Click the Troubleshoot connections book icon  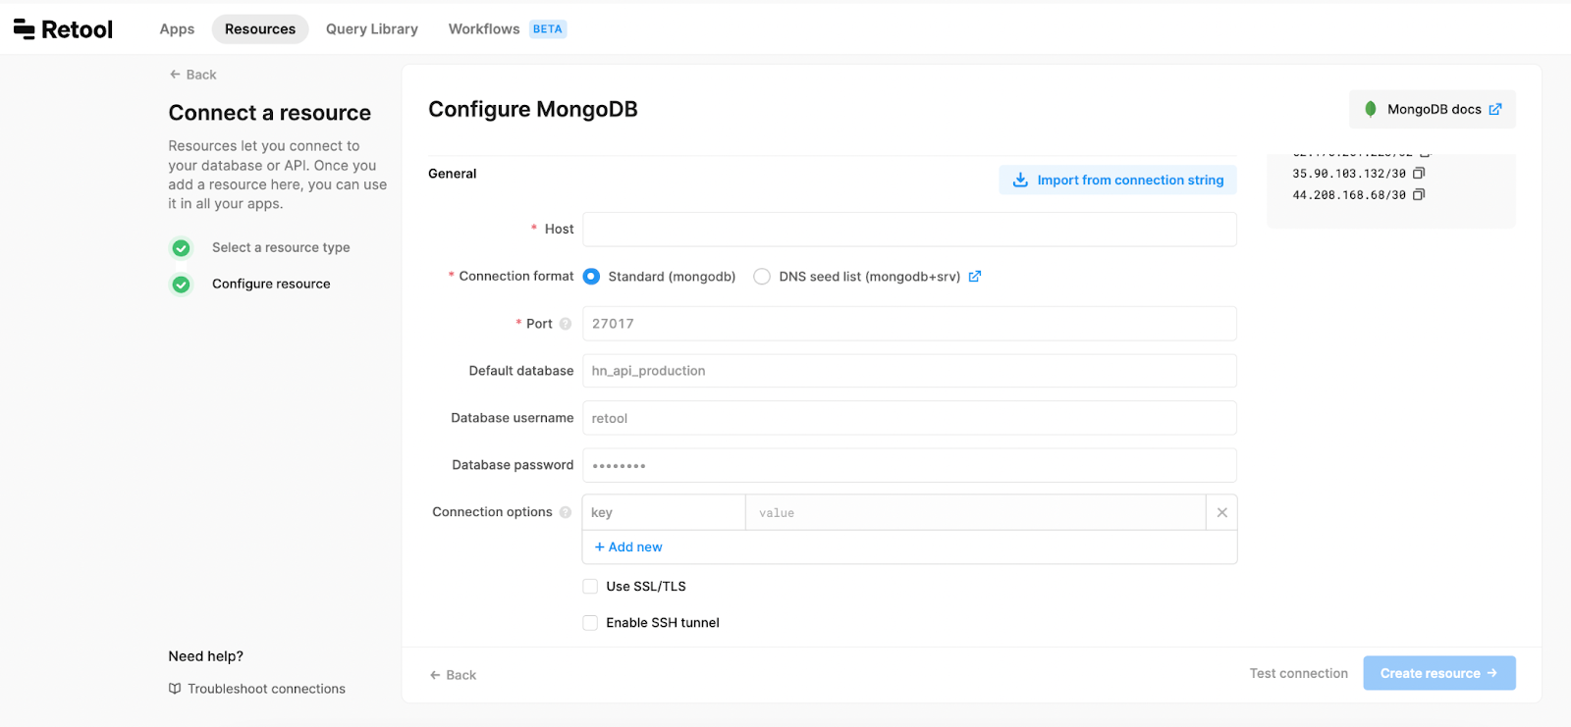click(175, 689)
